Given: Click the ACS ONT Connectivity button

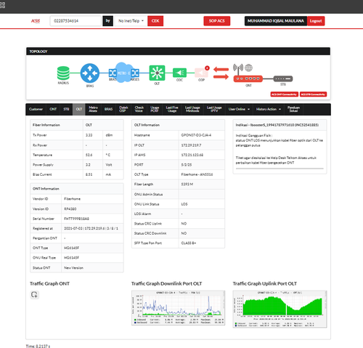Looking at the screenshot, I should [284, 94].
